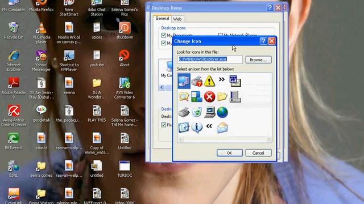Viewport: 364px width, 204px height.
Task: Select the blue shortcut-arrow icon in last row
Action: coord(184,127)
